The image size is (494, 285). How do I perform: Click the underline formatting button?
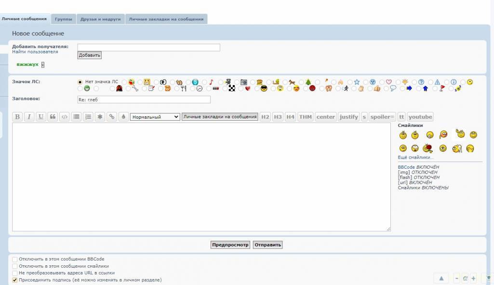pos(41,117)
